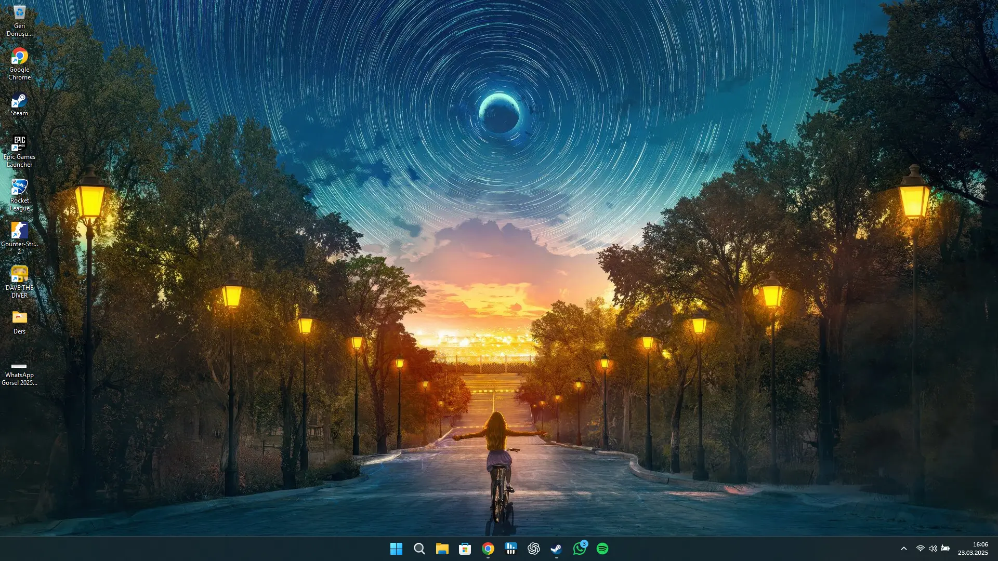Open Spotify from the taskbar
This screenshot has height=561, width=998.
(602, 549)
